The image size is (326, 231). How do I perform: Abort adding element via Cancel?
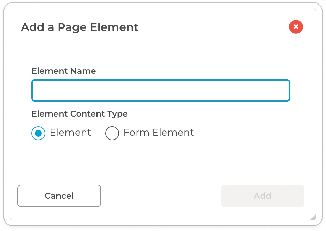pyautogui.click(x=59, y=196)
